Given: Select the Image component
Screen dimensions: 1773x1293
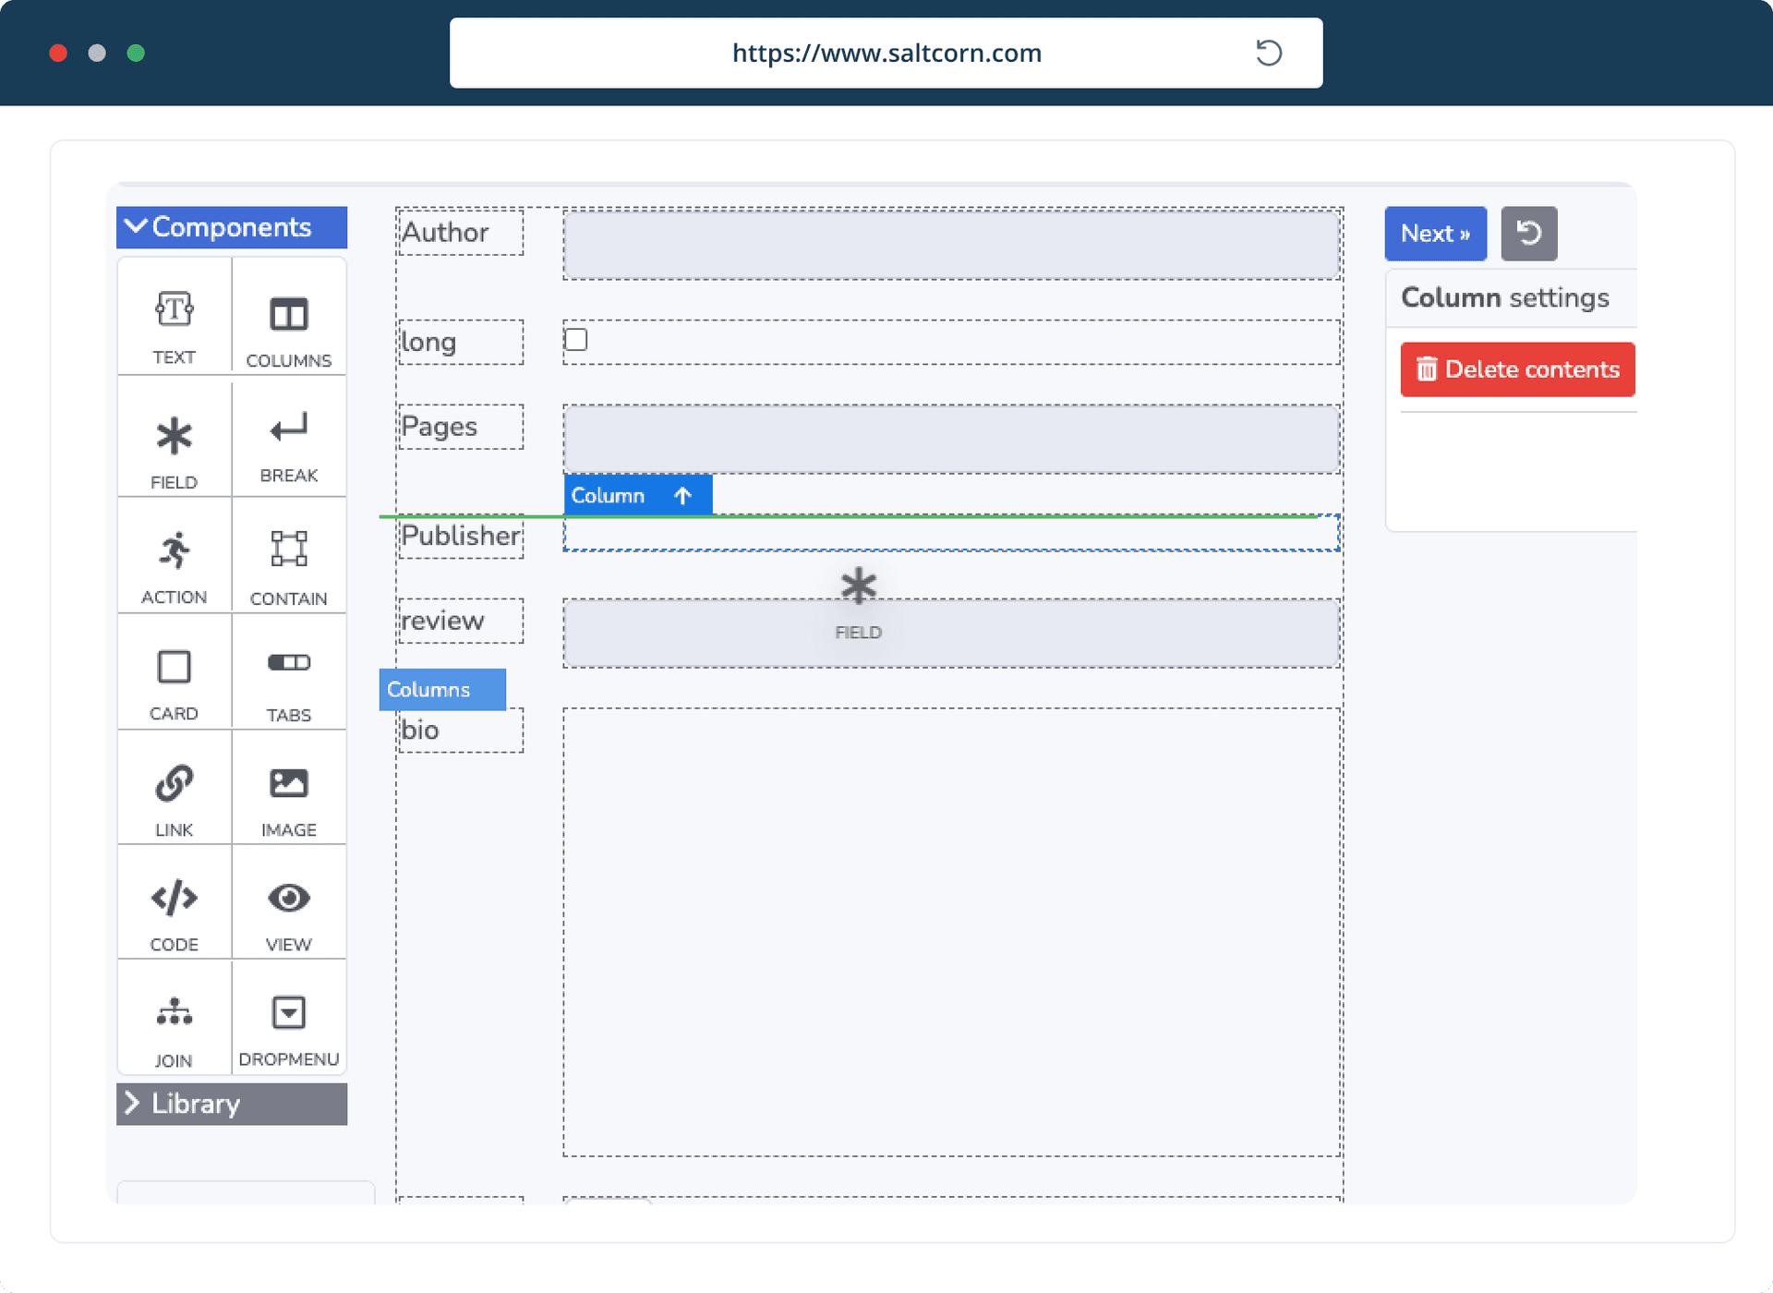Looking at the screenshot, I should (x=289, y=790).
